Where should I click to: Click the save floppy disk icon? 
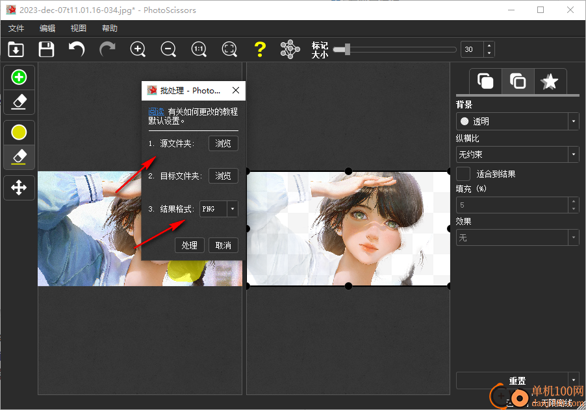46,49
